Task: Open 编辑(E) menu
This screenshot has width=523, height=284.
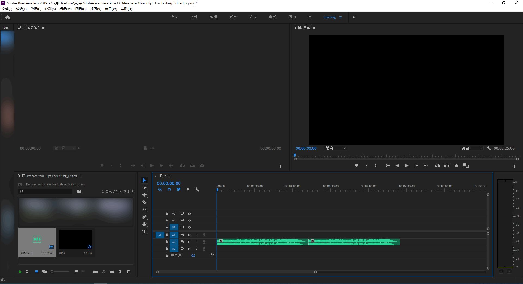Action: tap(21, 9)
